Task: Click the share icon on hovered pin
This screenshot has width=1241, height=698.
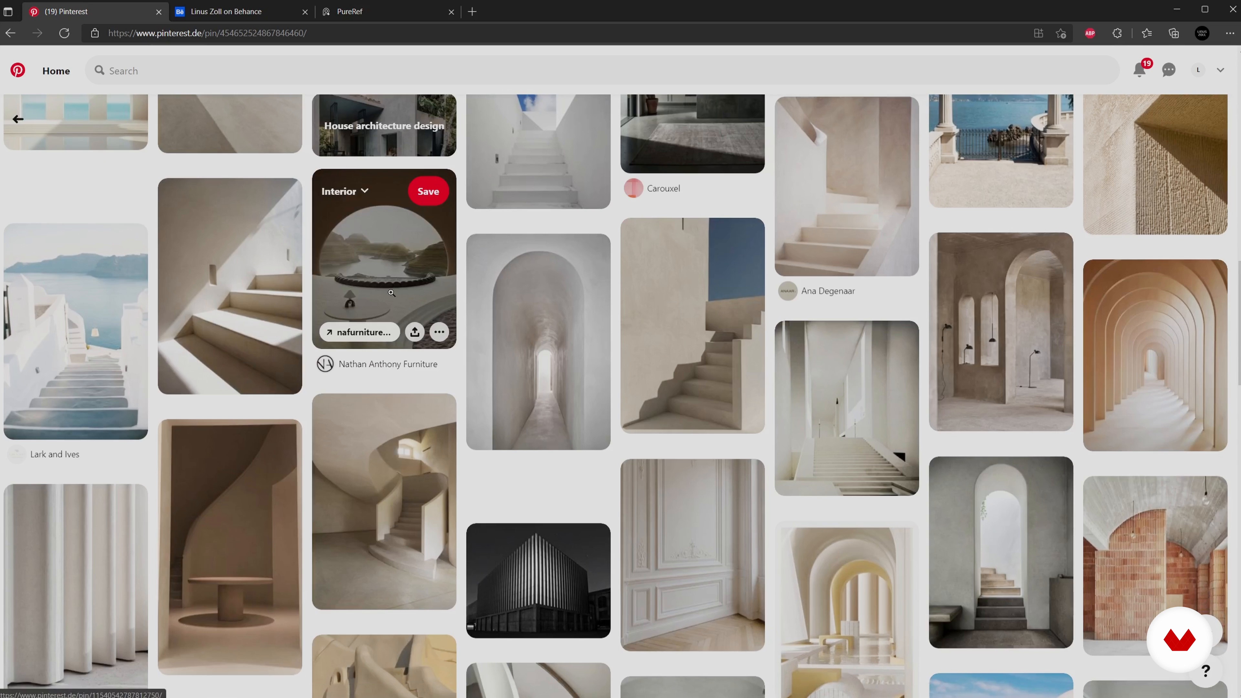Action: (415, 332)
